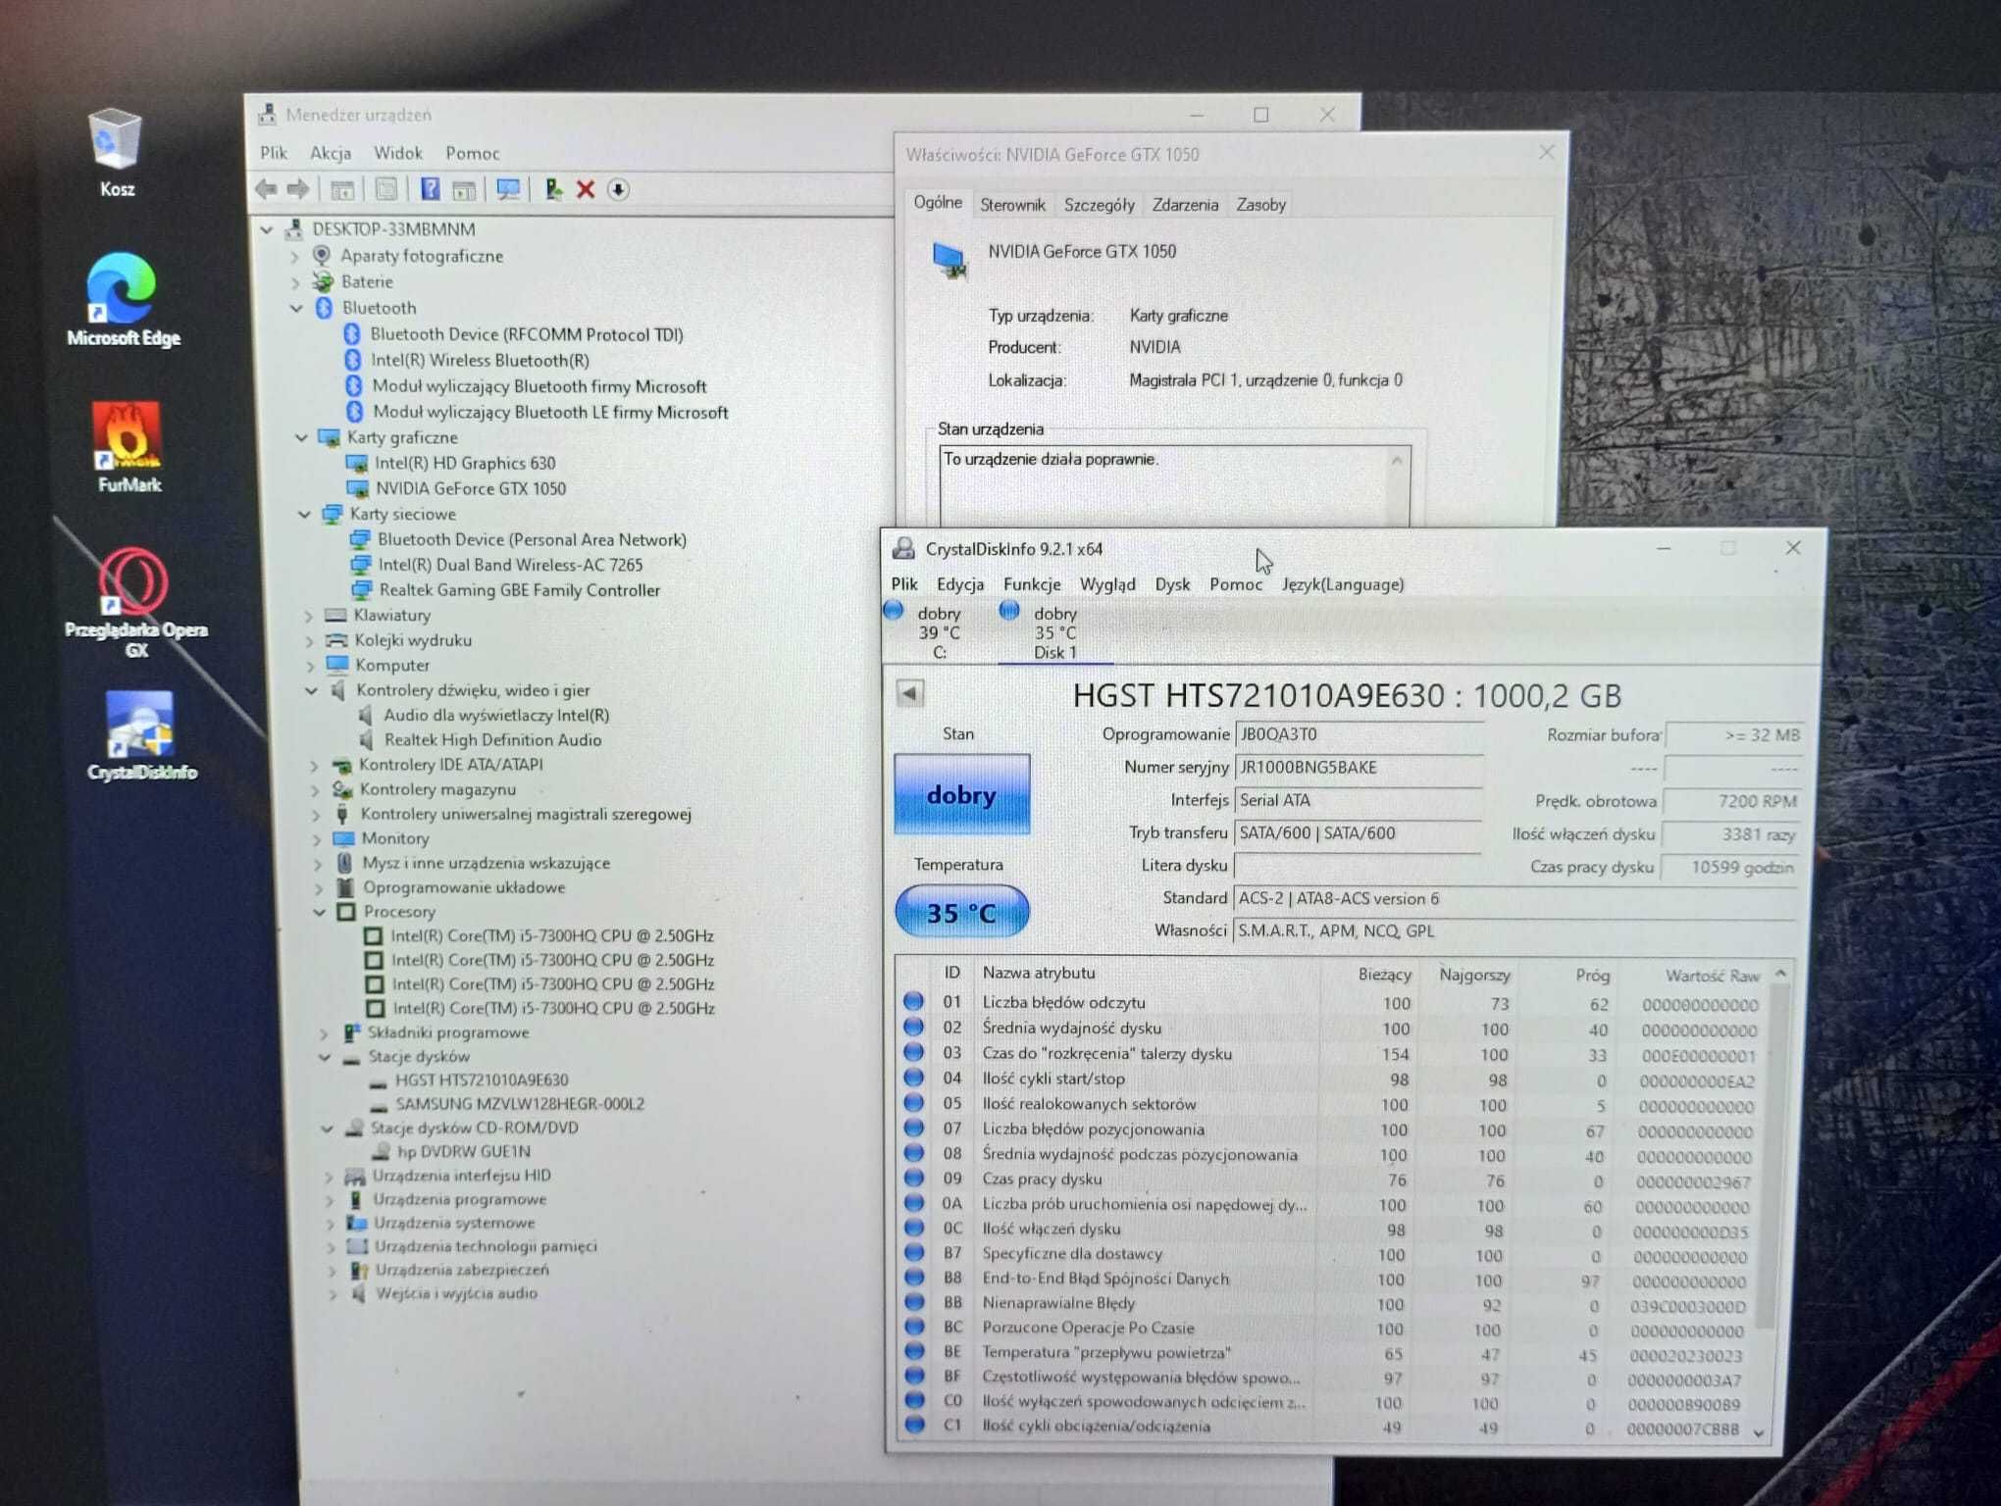Select the Czas pracy dysku attribute row 09
The height and width of the screenshot is (1506, 2001).
[x=1329, y=1180]
